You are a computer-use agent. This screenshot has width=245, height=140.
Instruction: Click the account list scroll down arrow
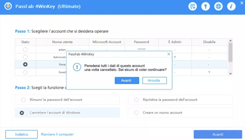230,74
